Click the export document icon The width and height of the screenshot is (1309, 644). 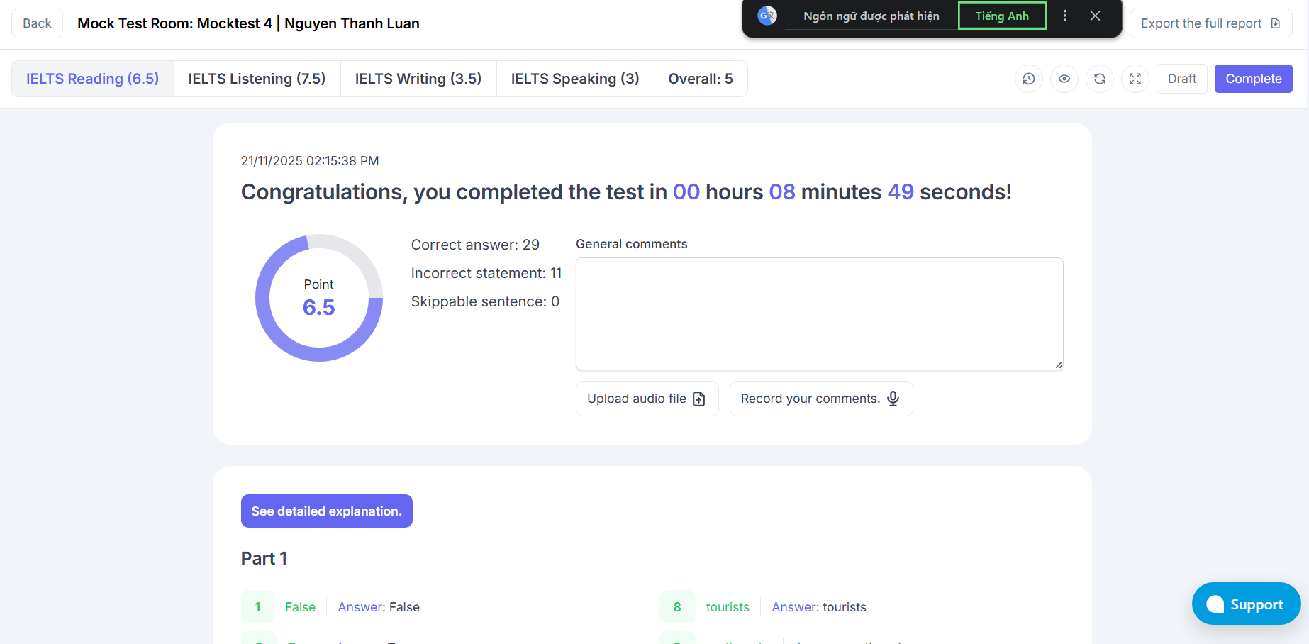1276,23
